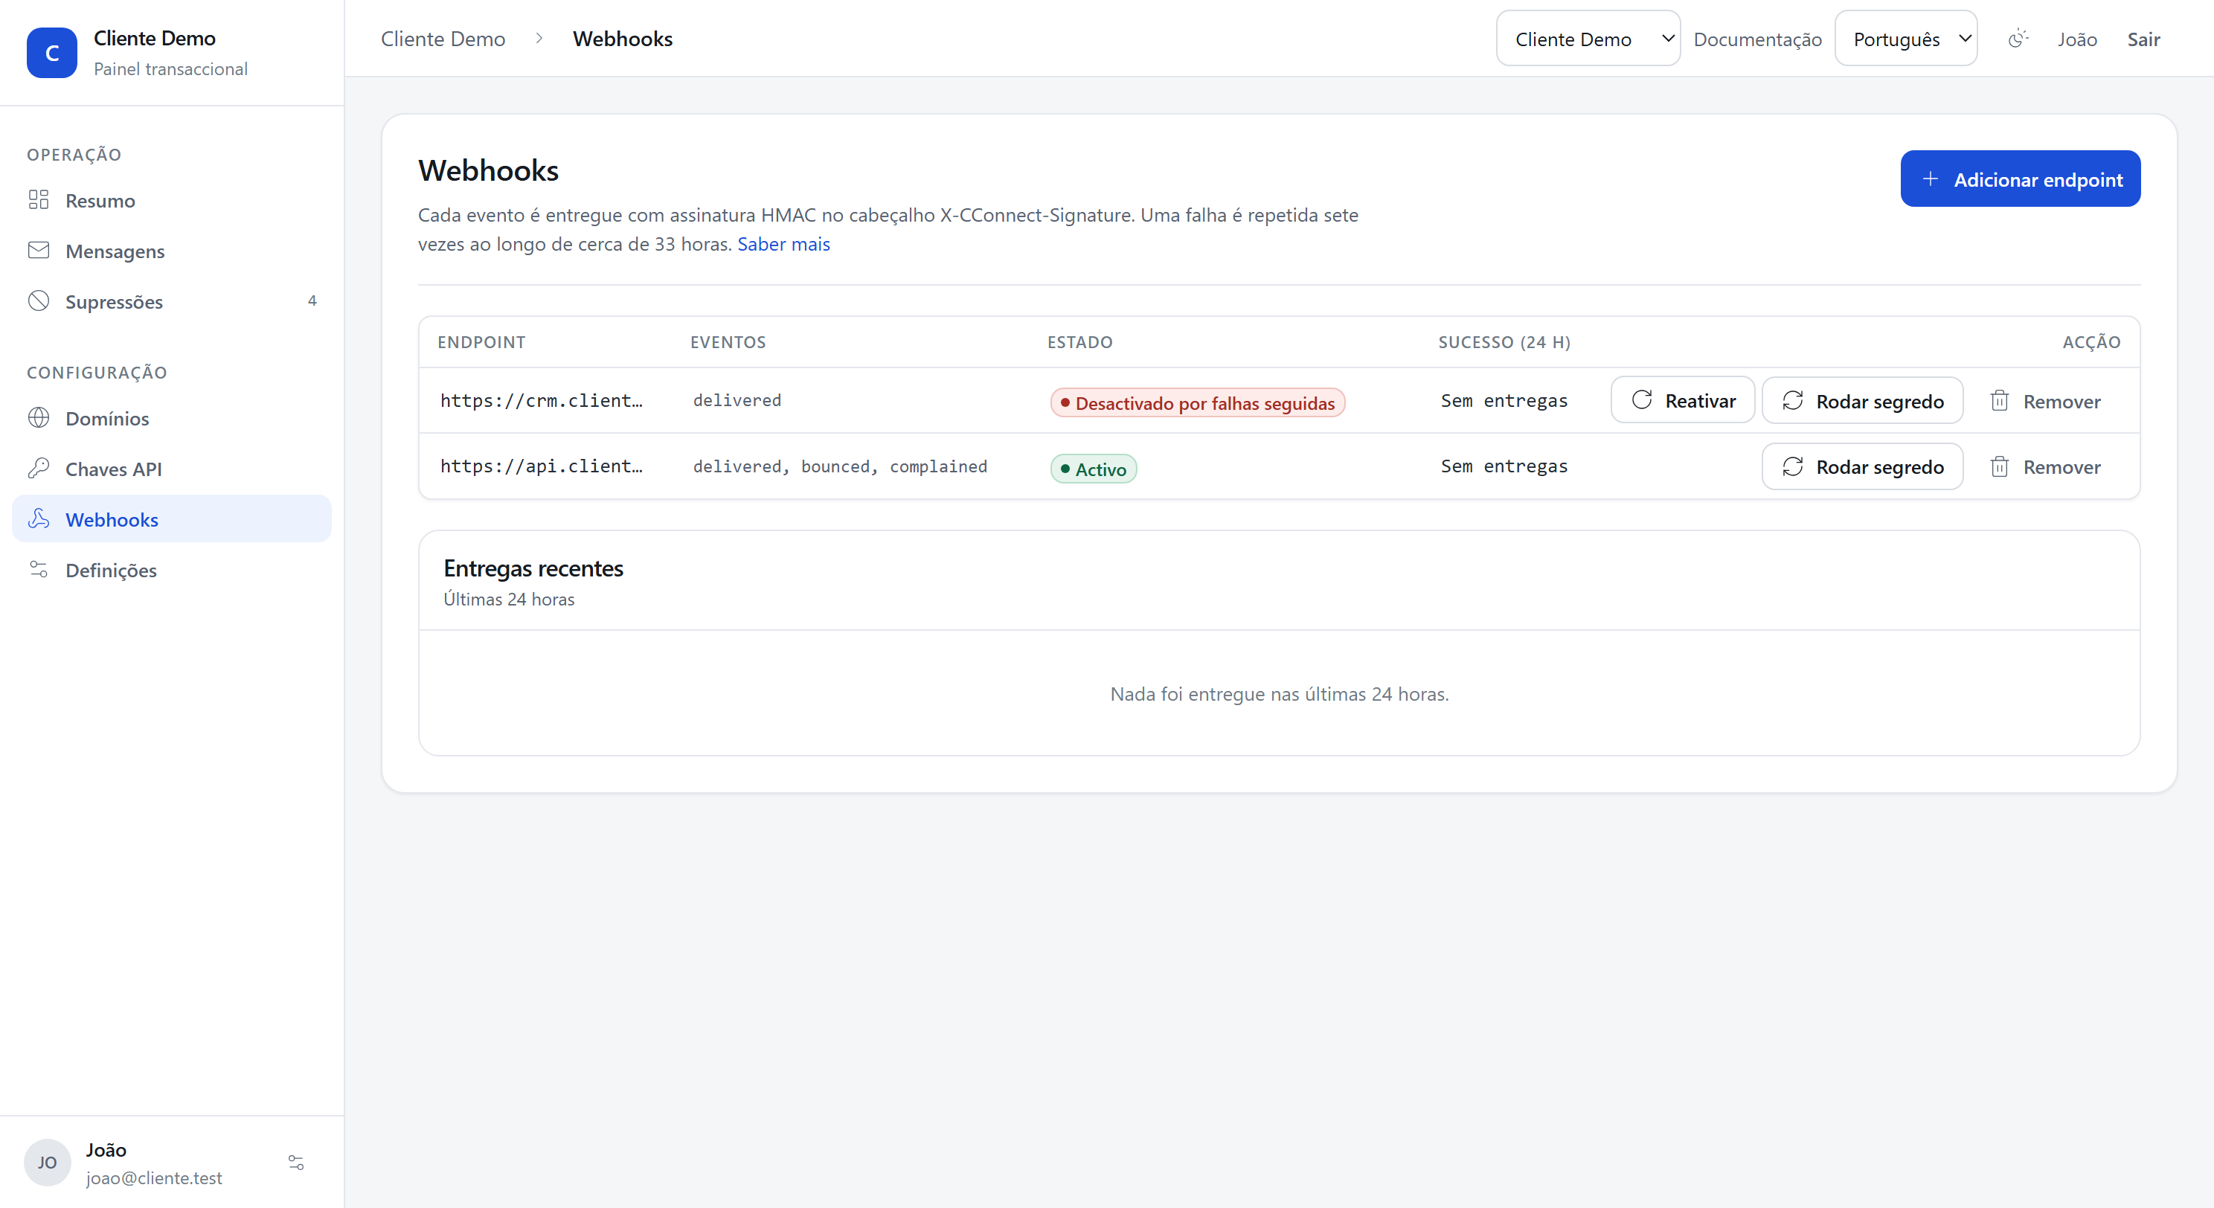Click the https://crm.client… endpoint cell
Screen dimensions: 2214x1208
tap(541, 400)
